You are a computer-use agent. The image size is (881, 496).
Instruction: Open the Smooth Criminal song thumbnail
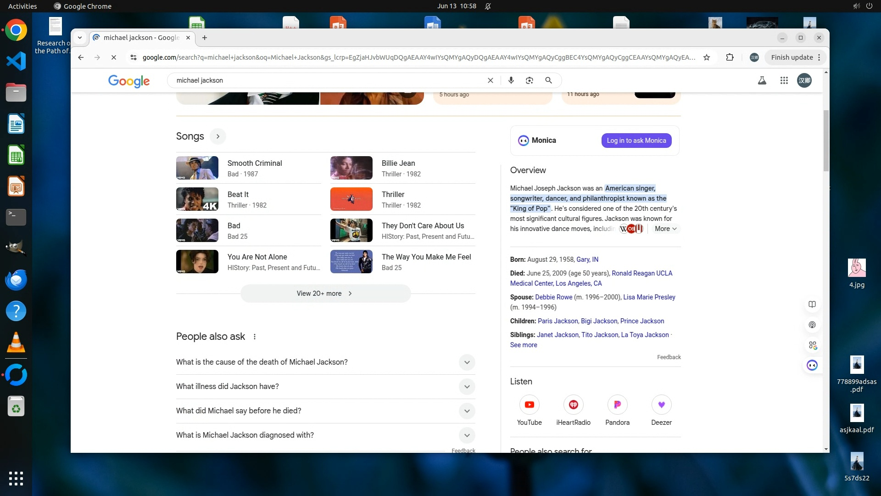coord(197,168)
